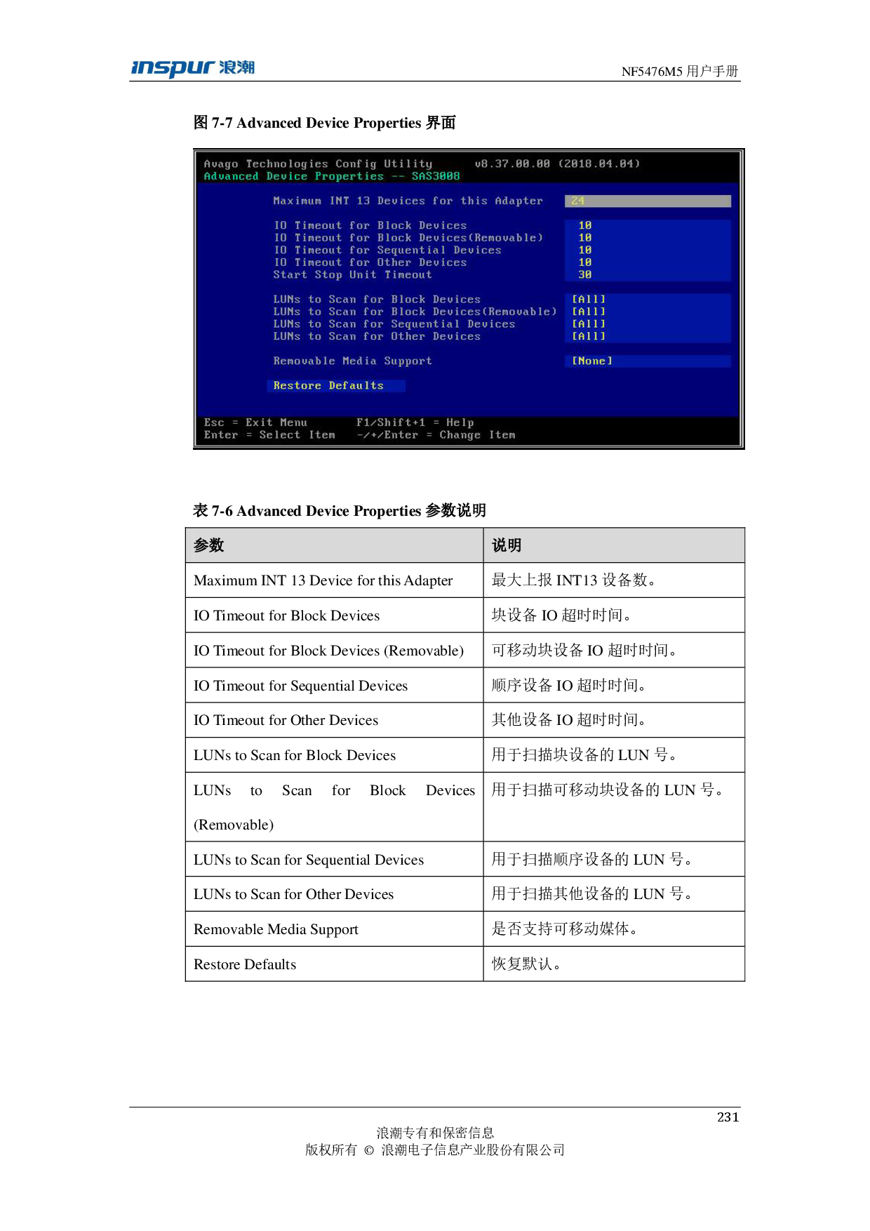870x1231 pixels.
Task: Click the Advanced Device Properties title
Action: (x=331, y=176)
